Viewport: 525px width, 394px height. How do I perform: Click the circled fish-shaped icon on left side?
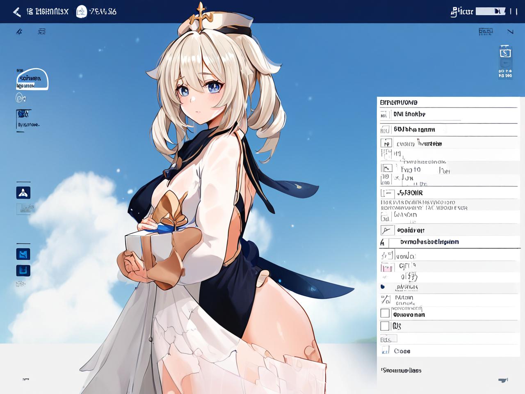click(x=21, y=98)
